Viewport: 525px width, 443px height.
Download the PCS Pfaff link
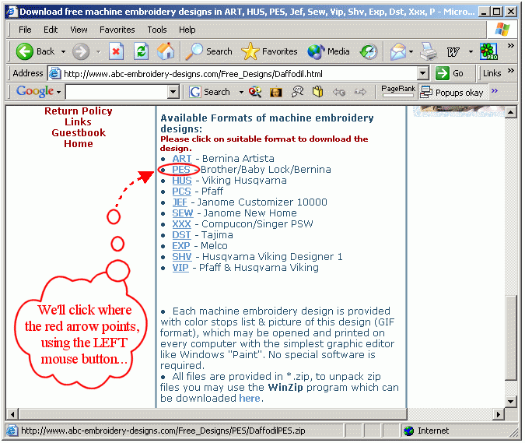click(181, 192)
